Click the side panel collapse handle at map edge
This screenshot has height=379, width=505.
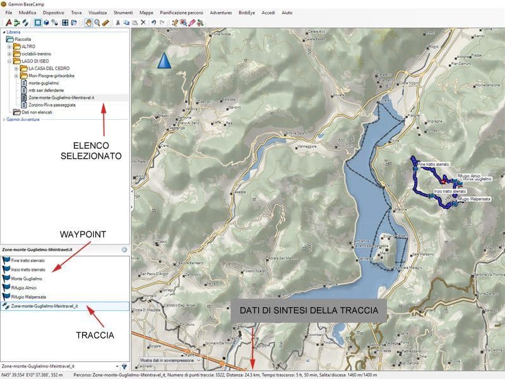pos(132,199)
